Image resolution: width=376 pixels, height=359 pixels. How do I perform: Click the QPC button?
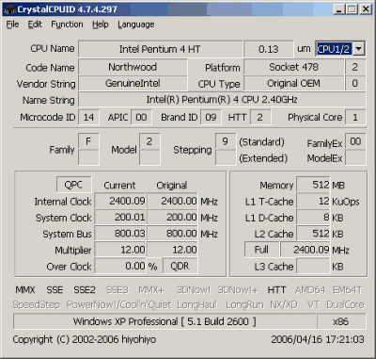[x=73, y=185]
